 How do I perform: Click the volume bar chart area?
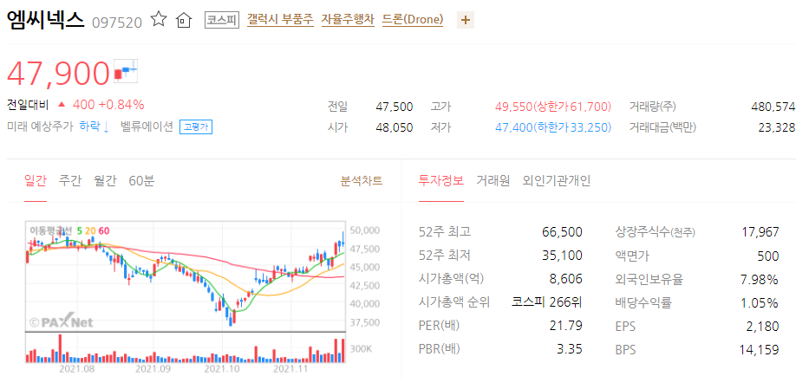pyautogui.click(x=185, y=347)
